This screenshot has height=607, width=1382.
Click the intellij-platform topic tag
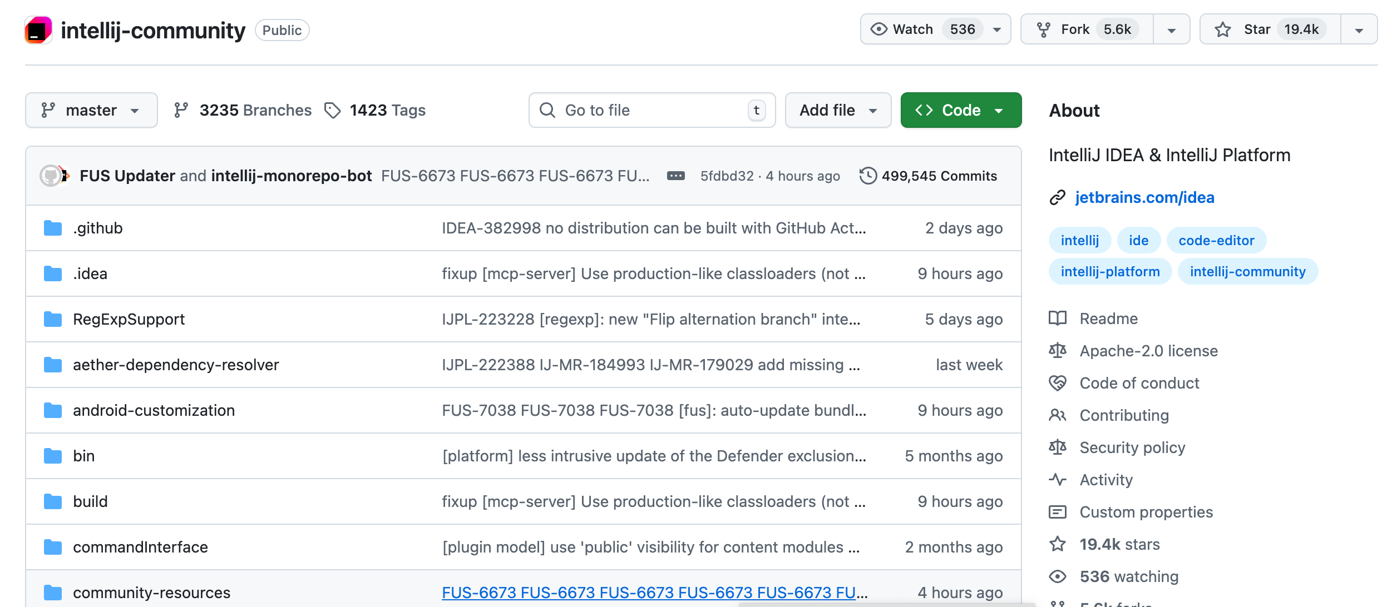pos(1110,271)
